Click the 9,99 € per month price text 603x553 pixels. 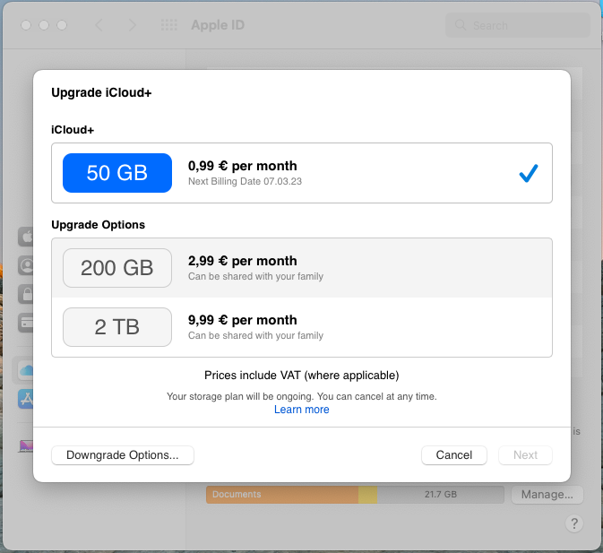point(242,320)
